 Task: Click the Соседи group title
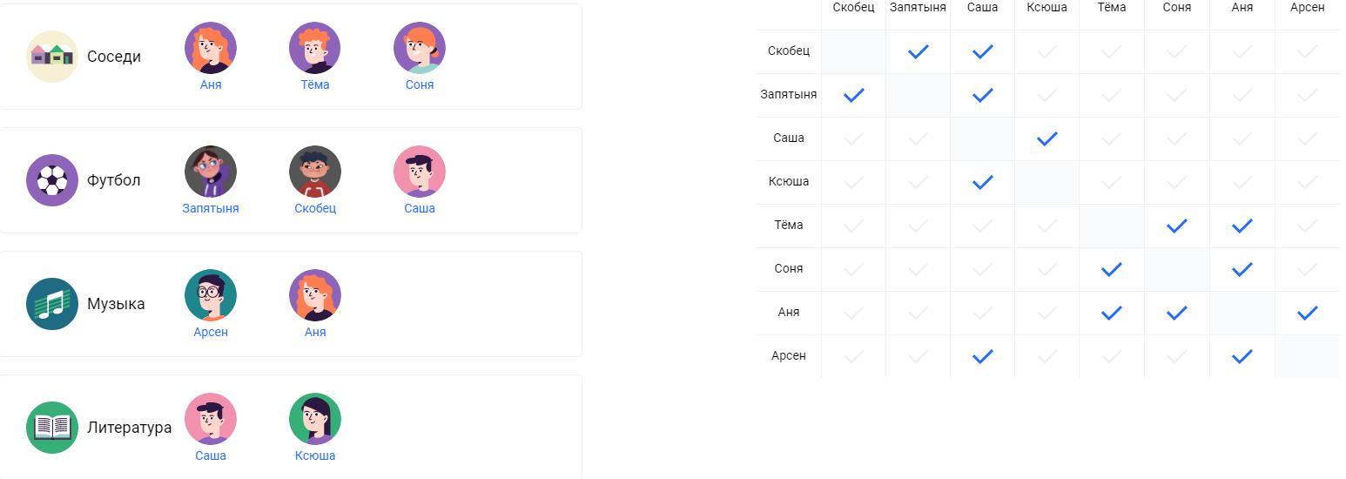click(x=114, y=57)
